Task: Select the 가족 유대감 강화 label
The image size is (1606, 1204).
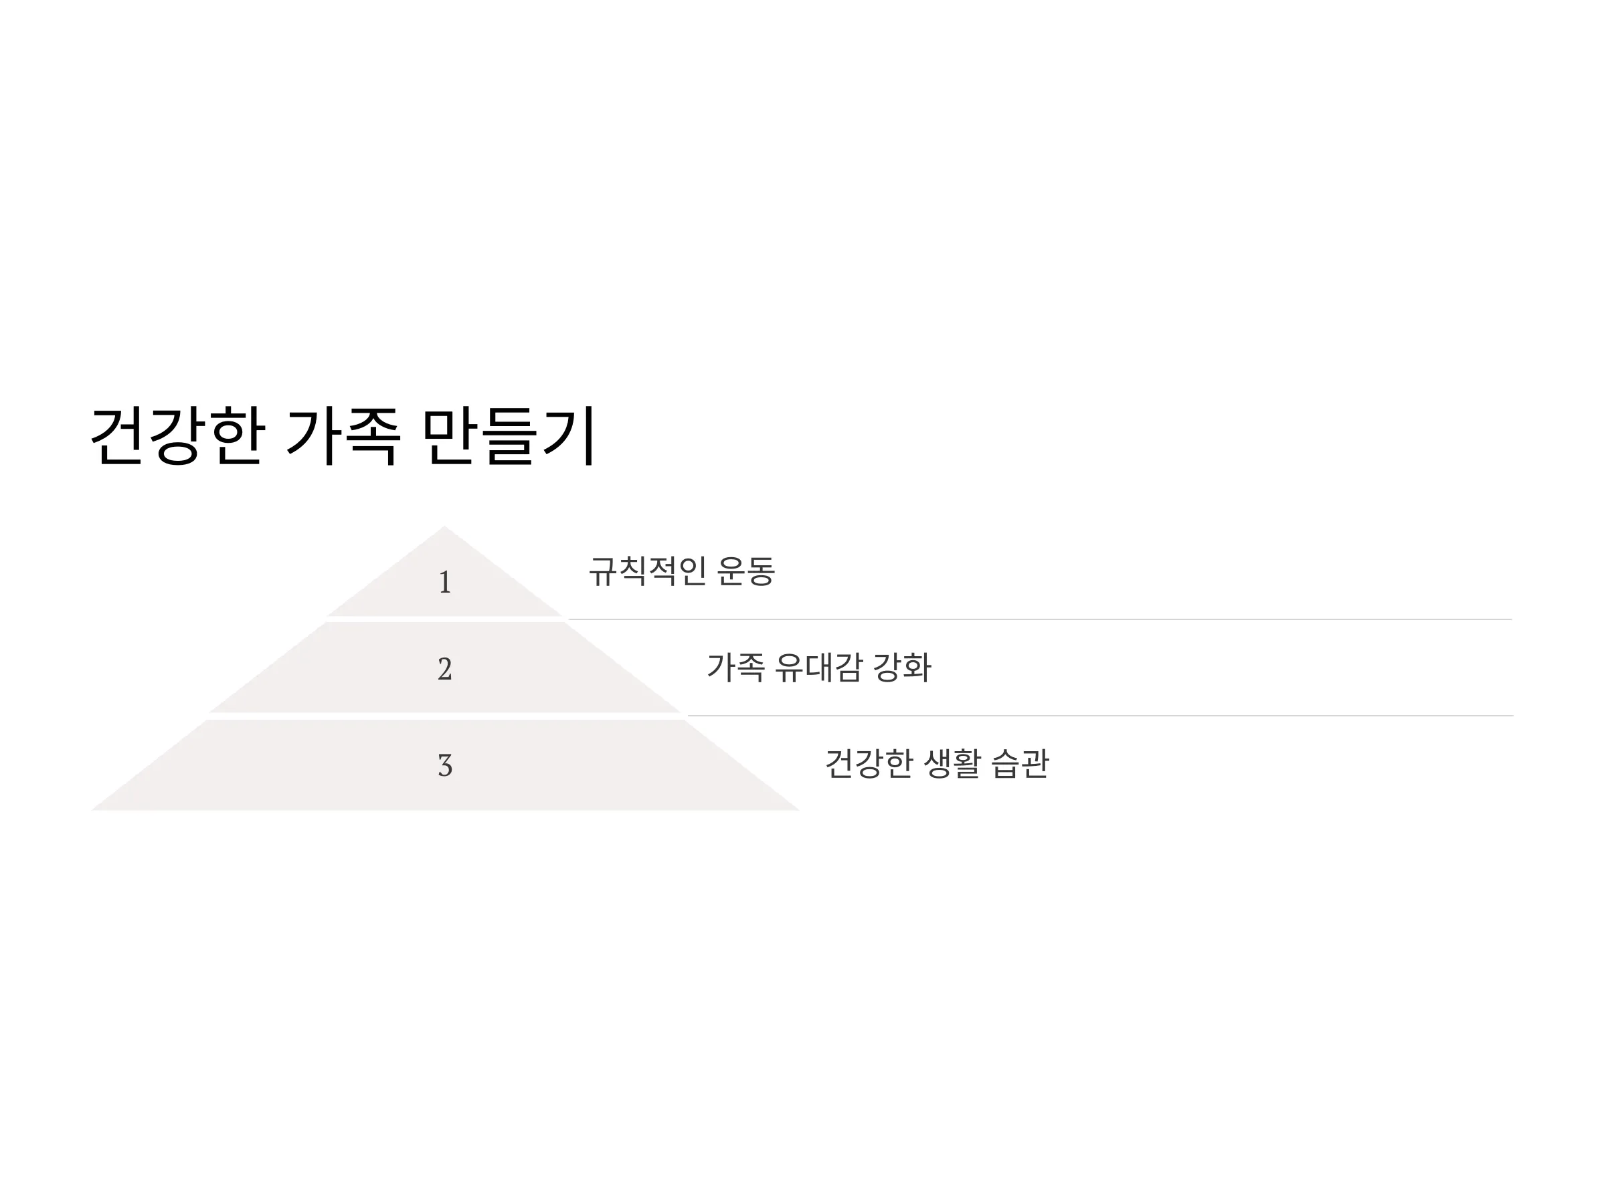Action: point(818,667)
